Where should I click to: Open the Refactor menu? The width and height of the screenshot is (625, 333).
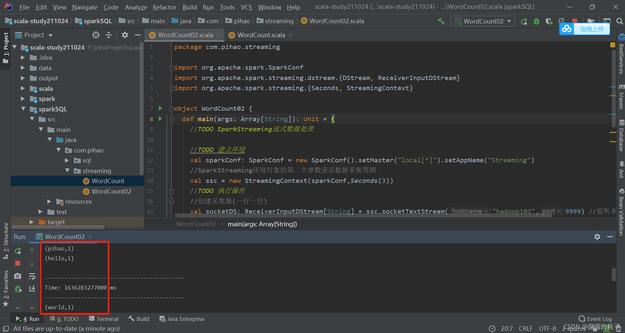coord(164,7)
